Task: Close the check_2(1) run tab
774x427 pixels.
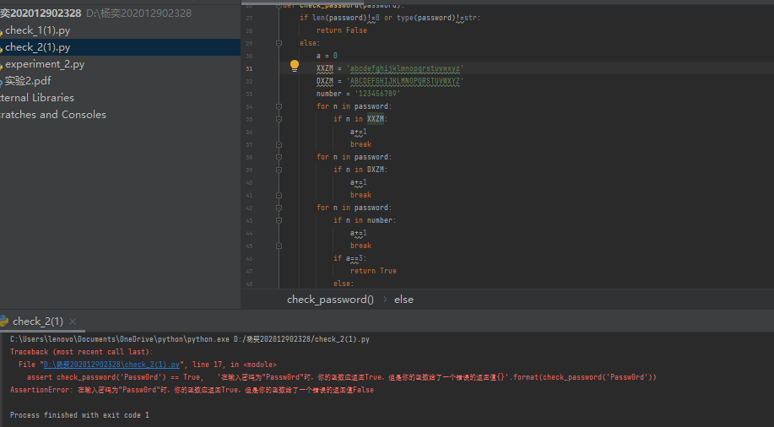Action: (73, 322)
